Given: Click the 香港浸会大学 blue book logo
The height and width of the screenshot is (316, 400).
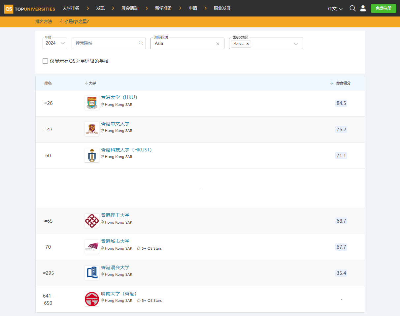Looking at the screenshot, I should 92,273.
